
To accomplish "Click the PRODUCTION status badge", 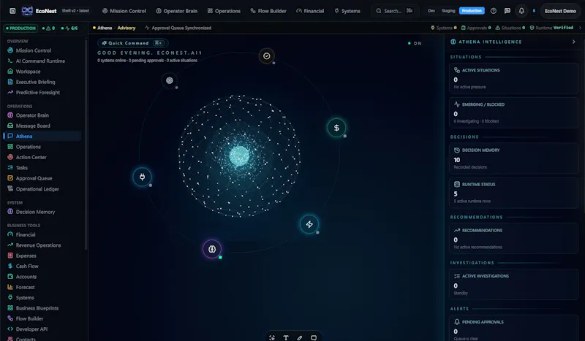I will coord(21,28).
